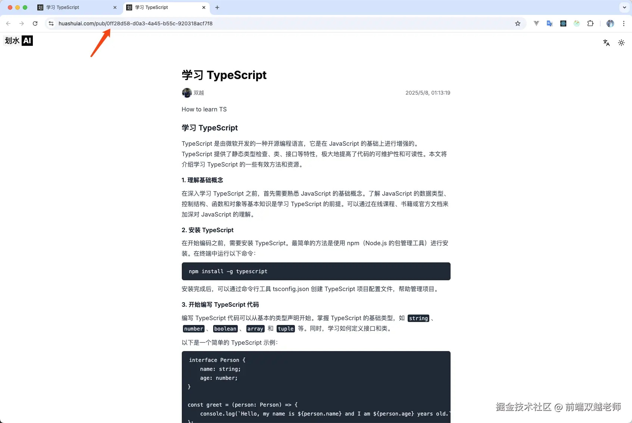
Task: Open the Google Translate extension icon
Action: 549,23
